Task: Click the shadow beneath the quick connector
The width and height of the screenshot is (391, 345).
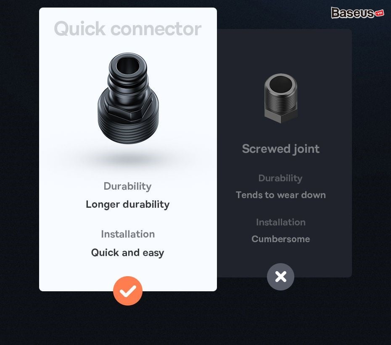Action: tap(128, 159)
